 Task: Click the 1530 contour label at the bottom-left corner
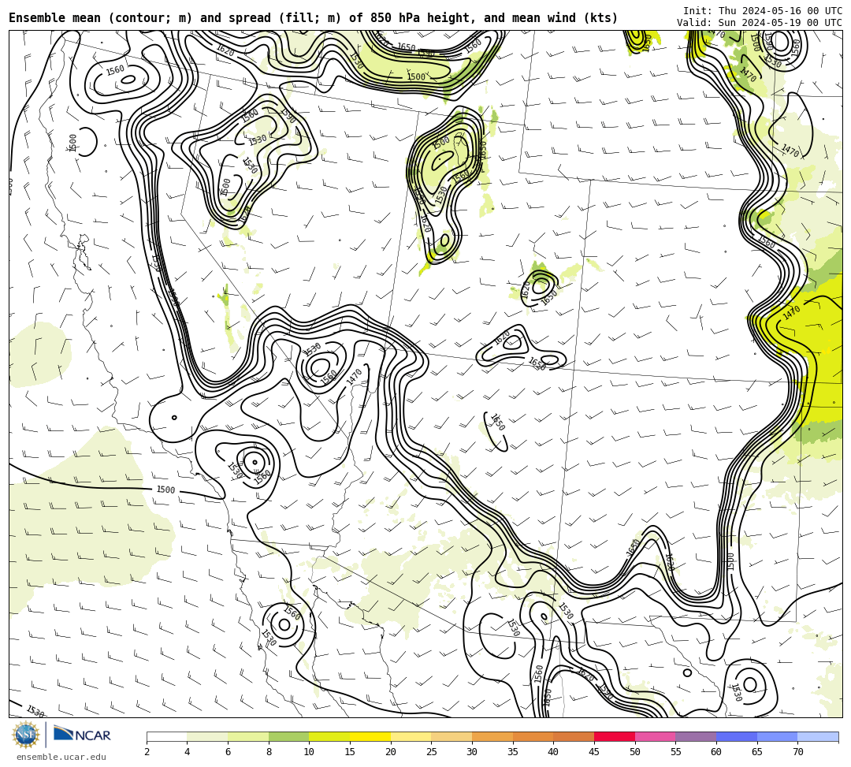pyautogui.click(x=35, y=711)
